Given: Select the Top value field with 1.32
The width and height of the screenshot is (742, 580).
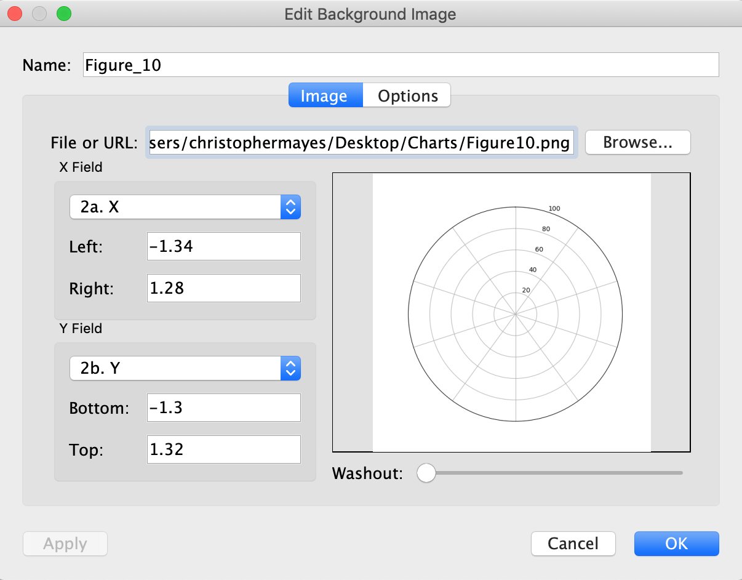Looking at the screenshot, I should [x=223, y=449].
